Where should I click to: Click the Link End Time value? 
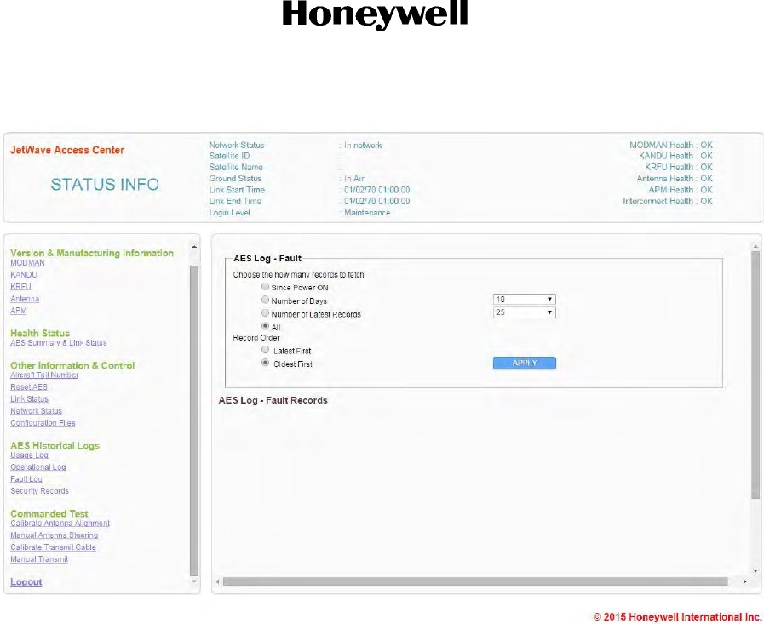(377, 201)
